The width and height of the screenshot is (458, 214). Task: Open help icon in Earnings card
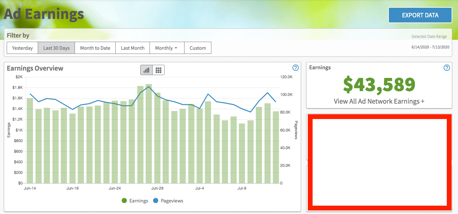click(x=447, y=68)
